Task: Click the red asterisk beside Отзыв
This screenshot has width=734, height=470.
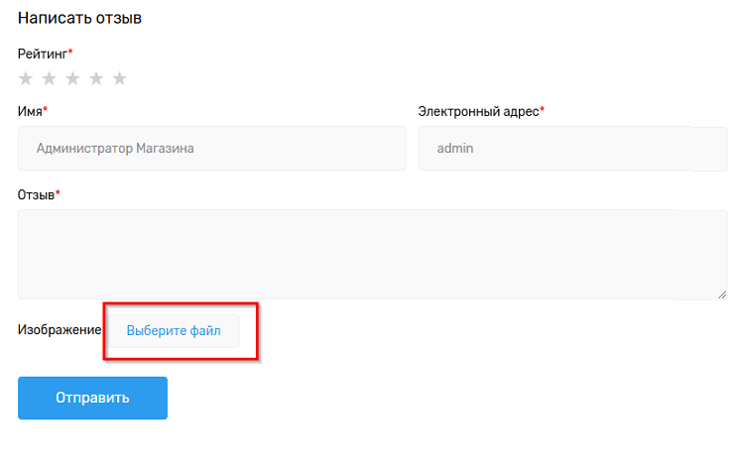Action: [x=58, y=193]
